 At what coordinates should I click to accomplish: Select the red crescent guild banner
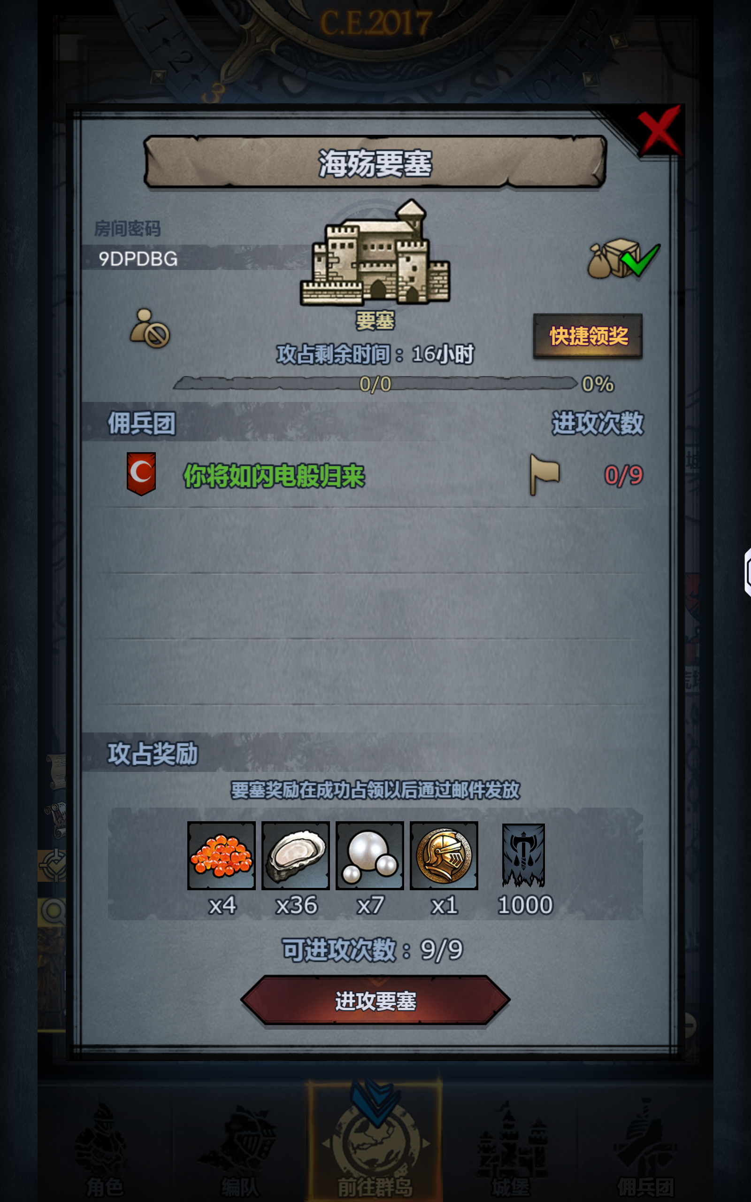142,473
